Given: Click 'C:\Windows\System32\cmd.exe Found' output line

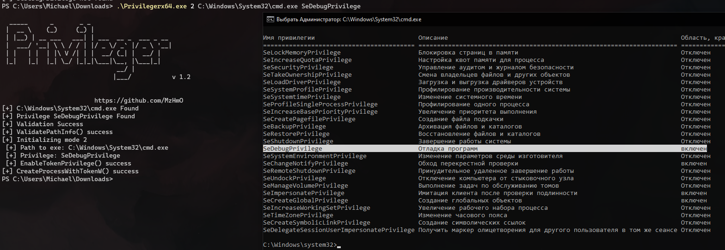Looking at the screenshot, I should click(x=70, y=109).
